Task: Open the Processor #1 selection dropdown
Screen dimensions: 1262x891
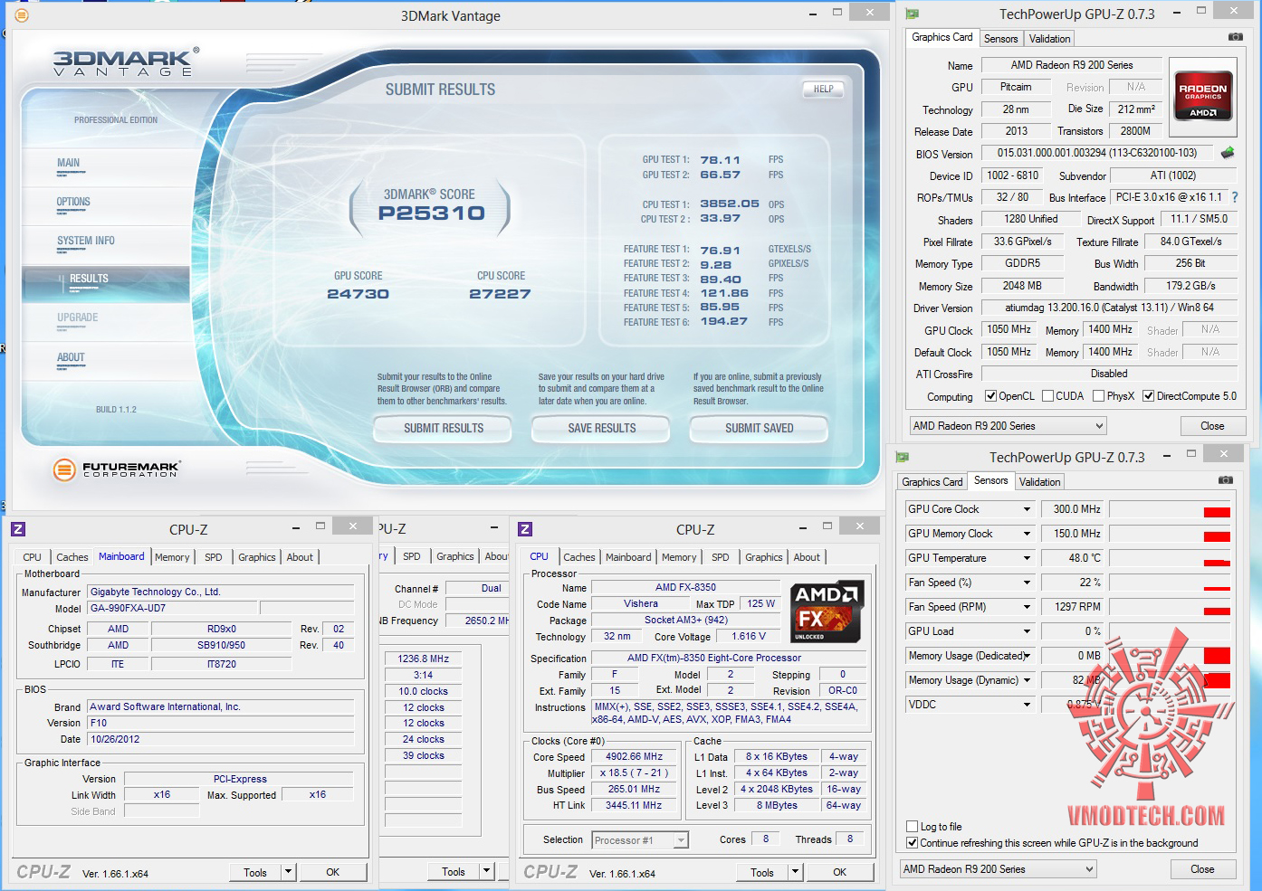Action: 640,840
